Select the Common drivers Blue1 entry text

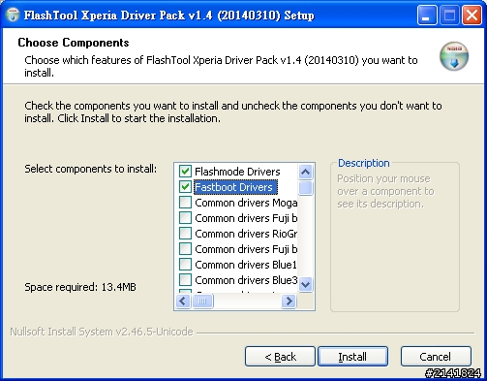point(246,265)
